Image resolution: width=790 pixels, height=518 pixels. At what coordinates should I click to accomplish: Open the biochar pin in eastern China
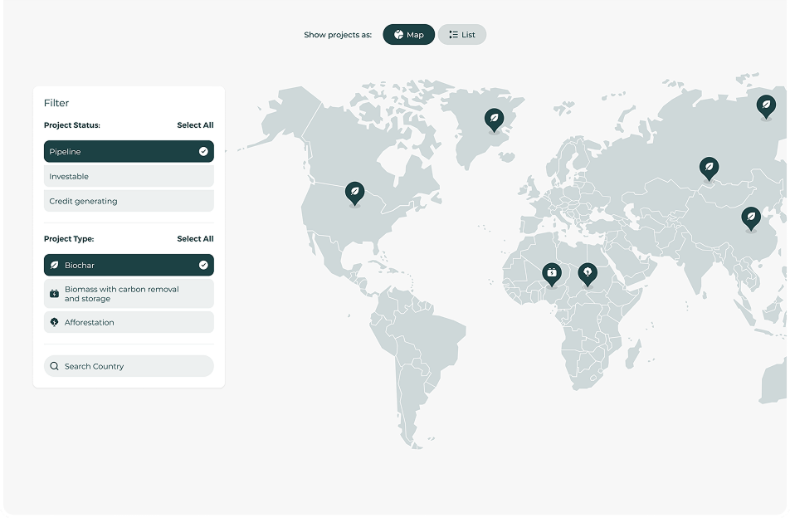(751, 217)
